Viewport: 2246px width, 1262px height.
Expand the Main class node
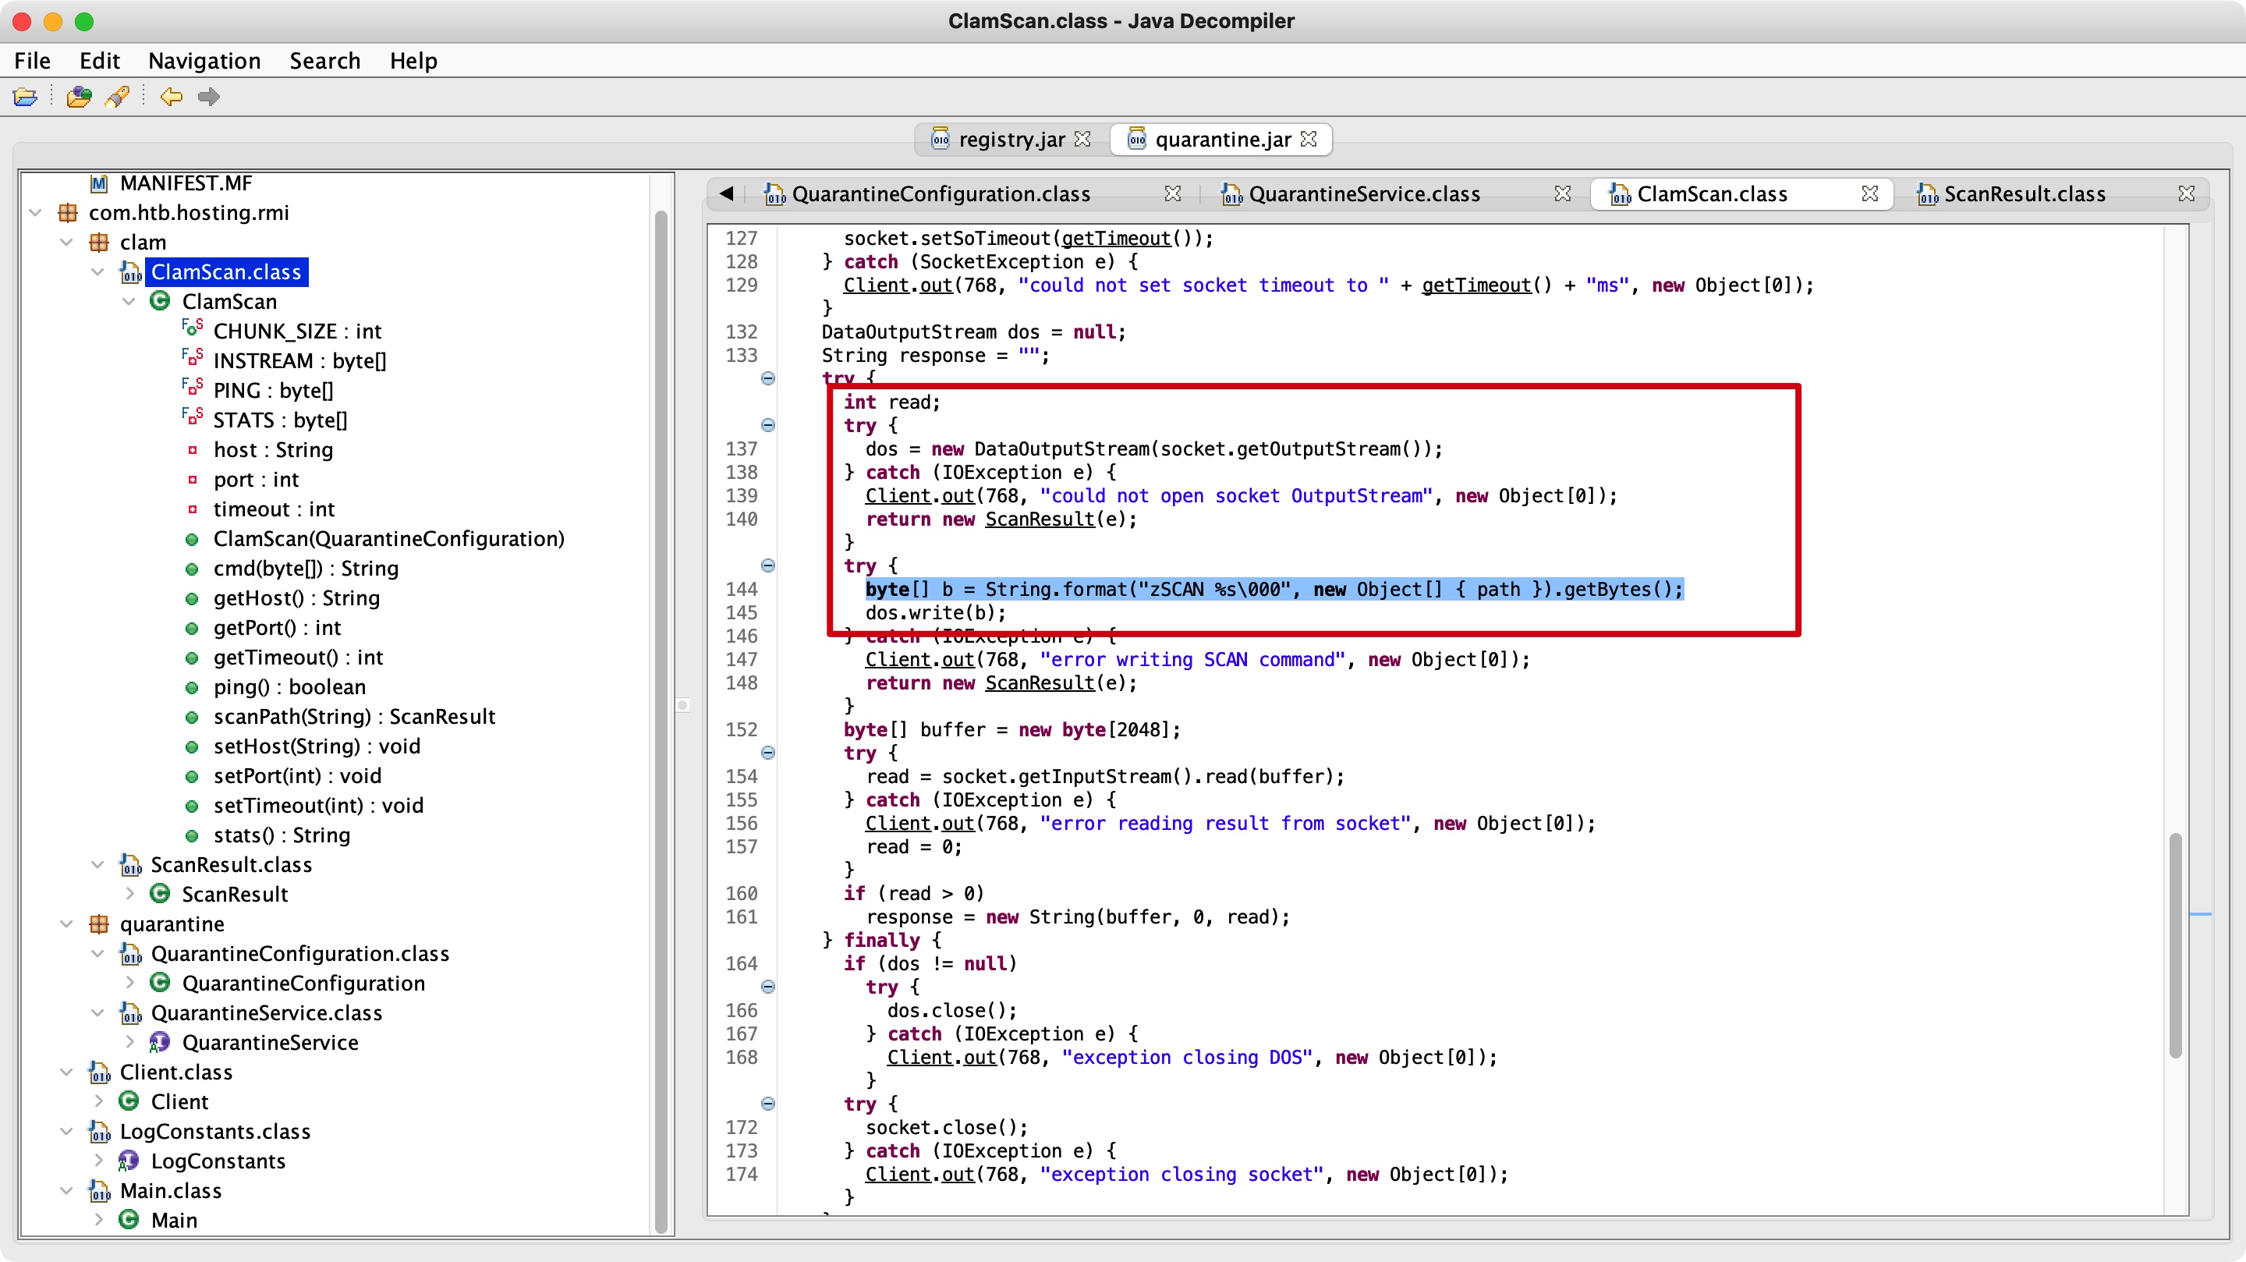[x=98, y=1220]
